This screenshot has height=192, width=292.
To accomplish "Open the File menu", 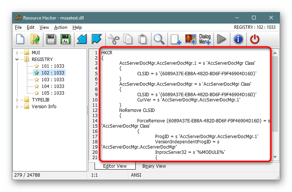I will 18,27.
